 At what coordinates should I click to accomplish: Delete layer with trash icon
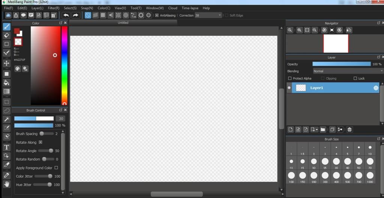point(349,130)
